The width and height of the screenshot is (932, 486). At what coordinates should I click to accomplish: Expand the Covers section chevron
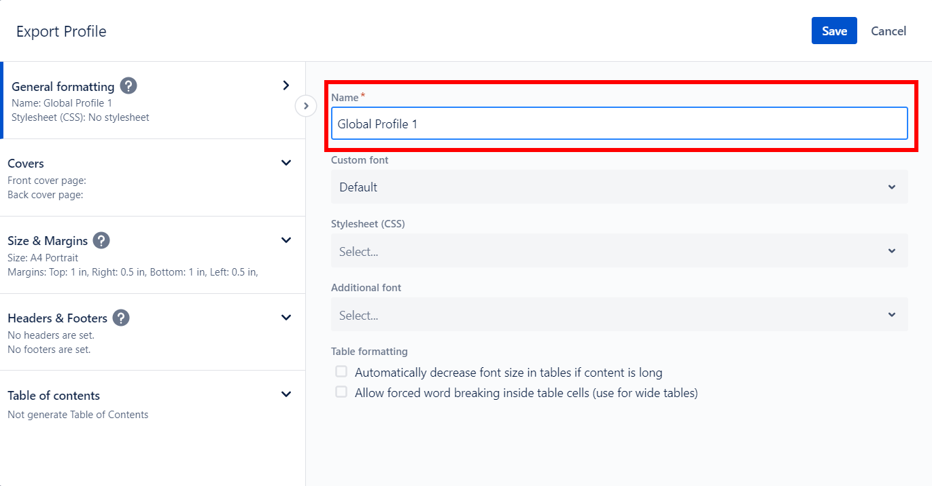click(286, 163)
